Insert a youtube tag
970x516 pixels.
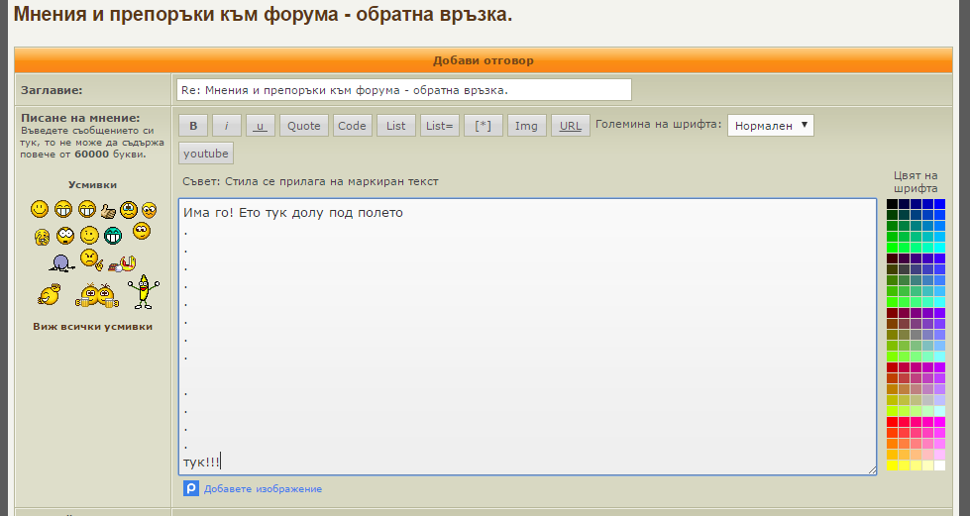206,154
